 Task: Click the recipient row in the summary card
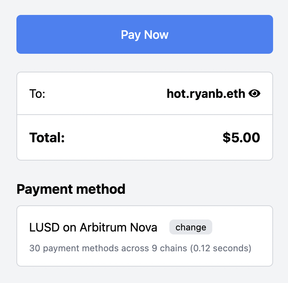click(144, 94)
